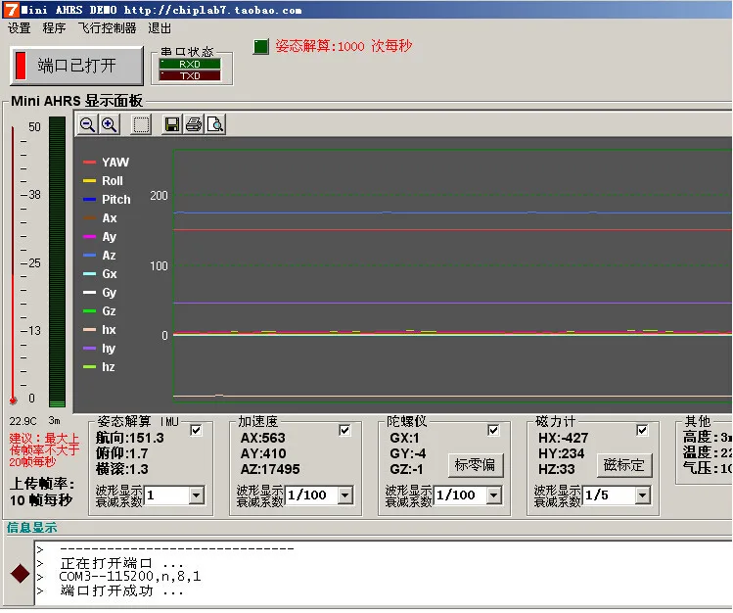Click the 退出 menu item
Screen dimensions: 733x613
[160, 28]
